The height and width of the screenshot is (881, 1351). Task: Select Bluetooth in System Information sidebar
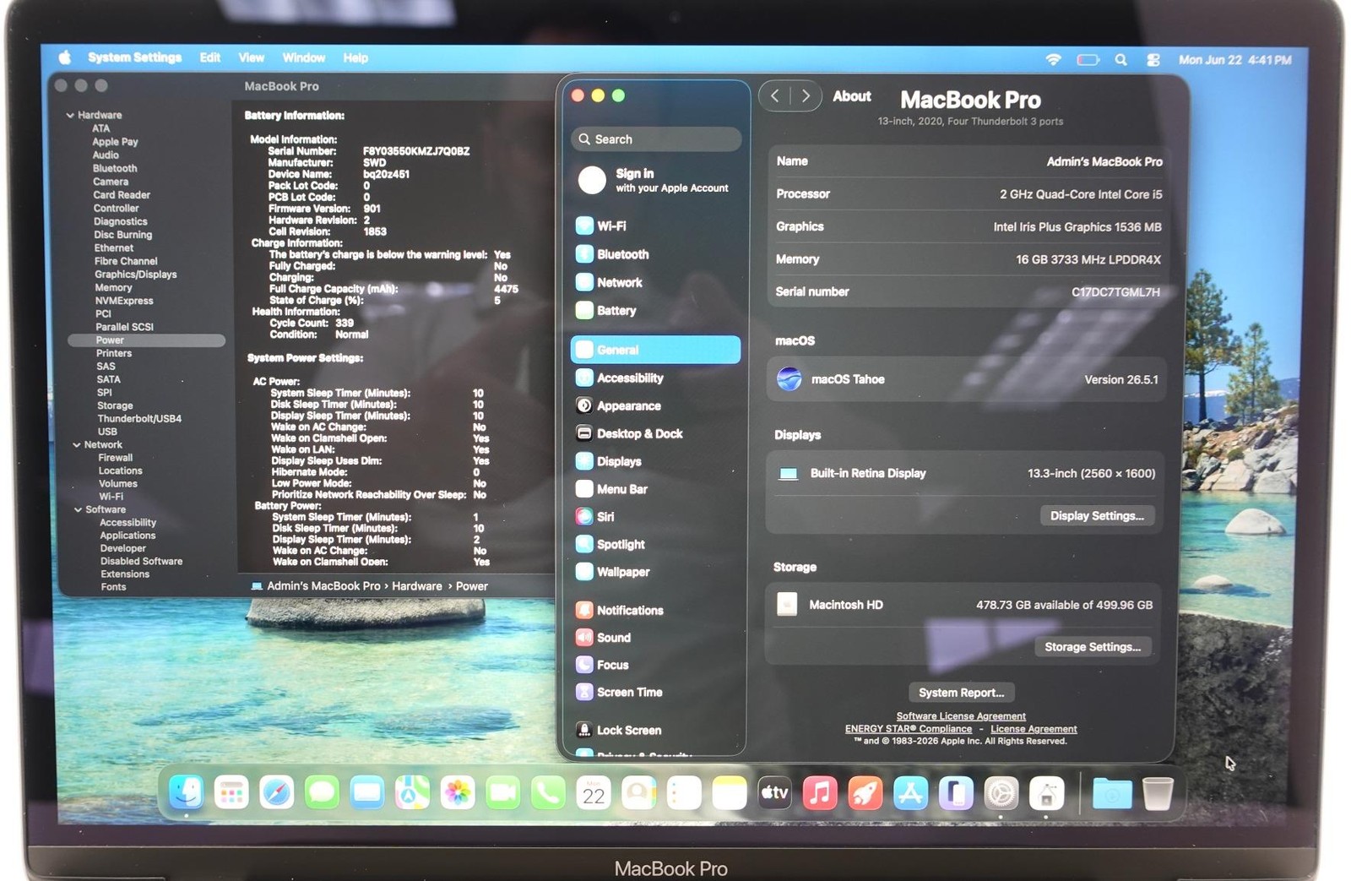click(x=115, y=168)
